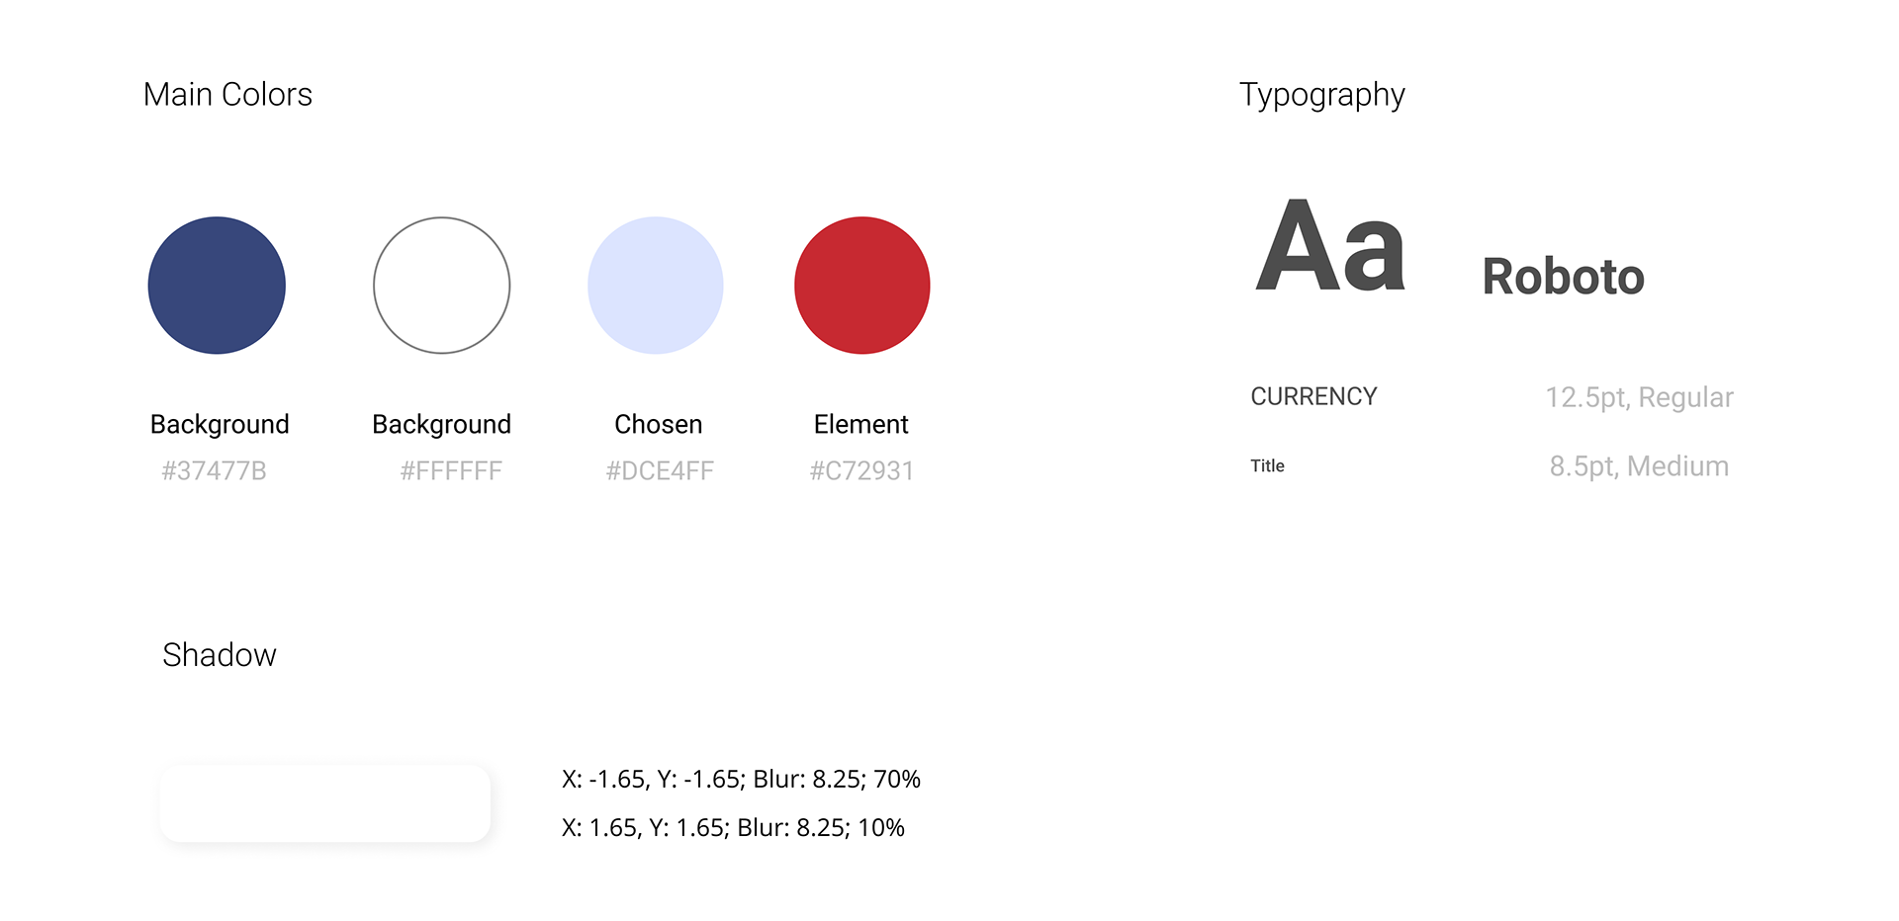Click the large Aa type specimen
This screenshot has height=921, width=1899.
pyautogui.click(x=1330, y=245)
